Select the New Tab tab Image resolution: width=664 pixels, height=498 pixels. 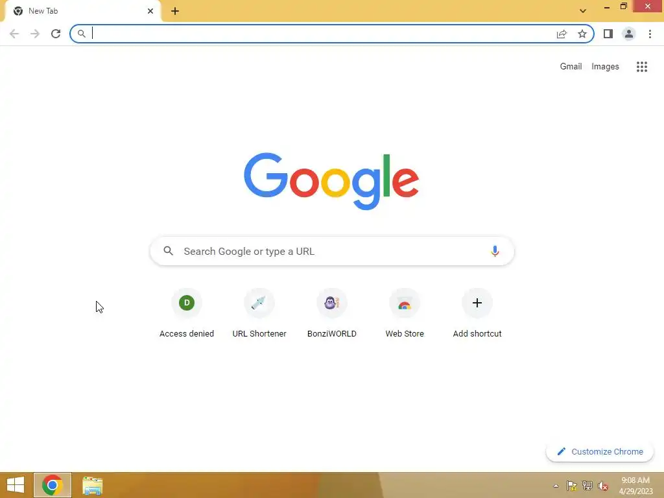pos(82,11)
